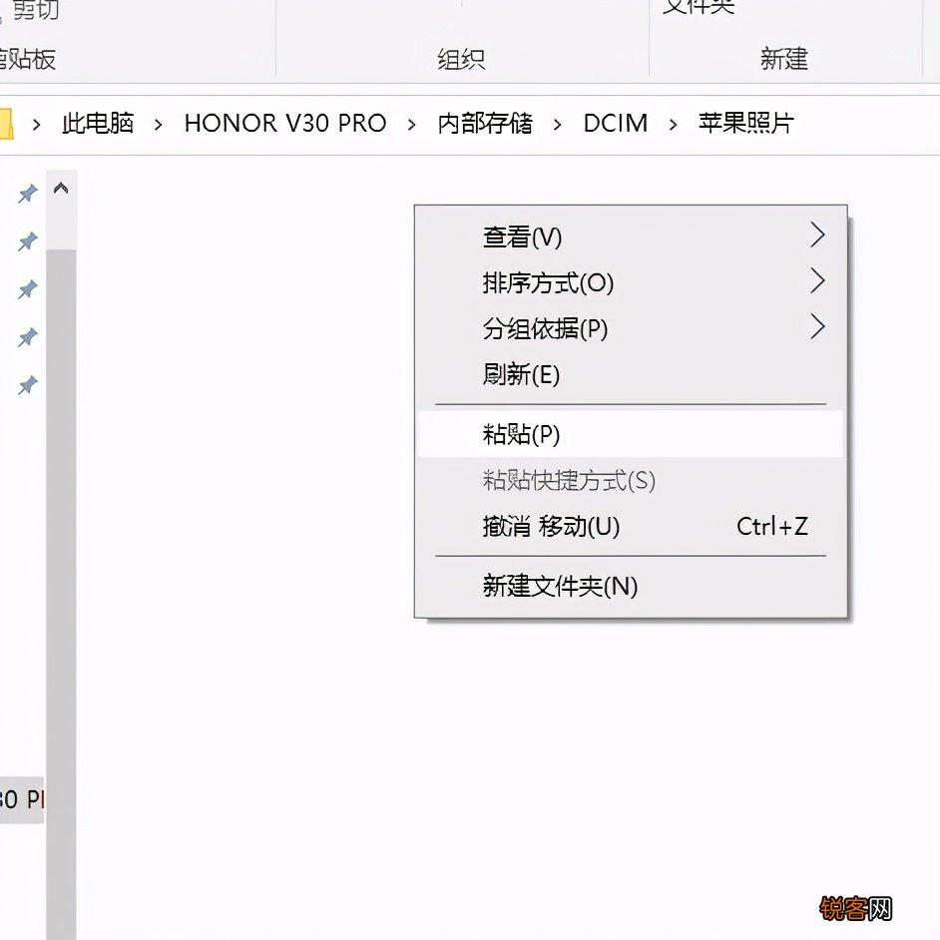This screenshot has height=940, width=940.
Task: Select 撤消 移动(U) in the context menu
Action: point(630,526)
